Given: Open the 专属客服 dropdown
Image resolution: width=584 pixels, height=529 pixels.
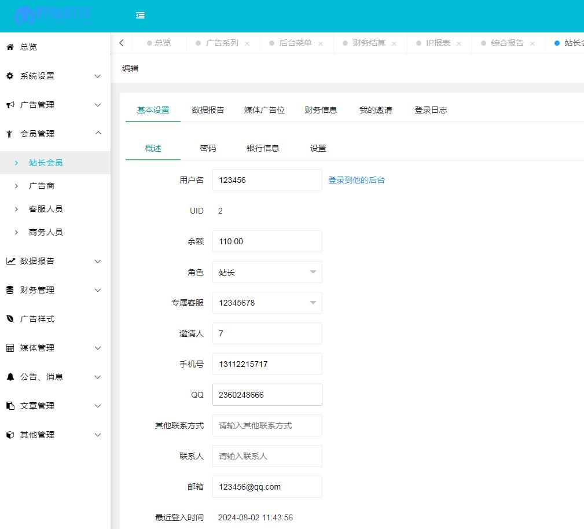Looking at the screenshot, I should (x=267, y=303).
